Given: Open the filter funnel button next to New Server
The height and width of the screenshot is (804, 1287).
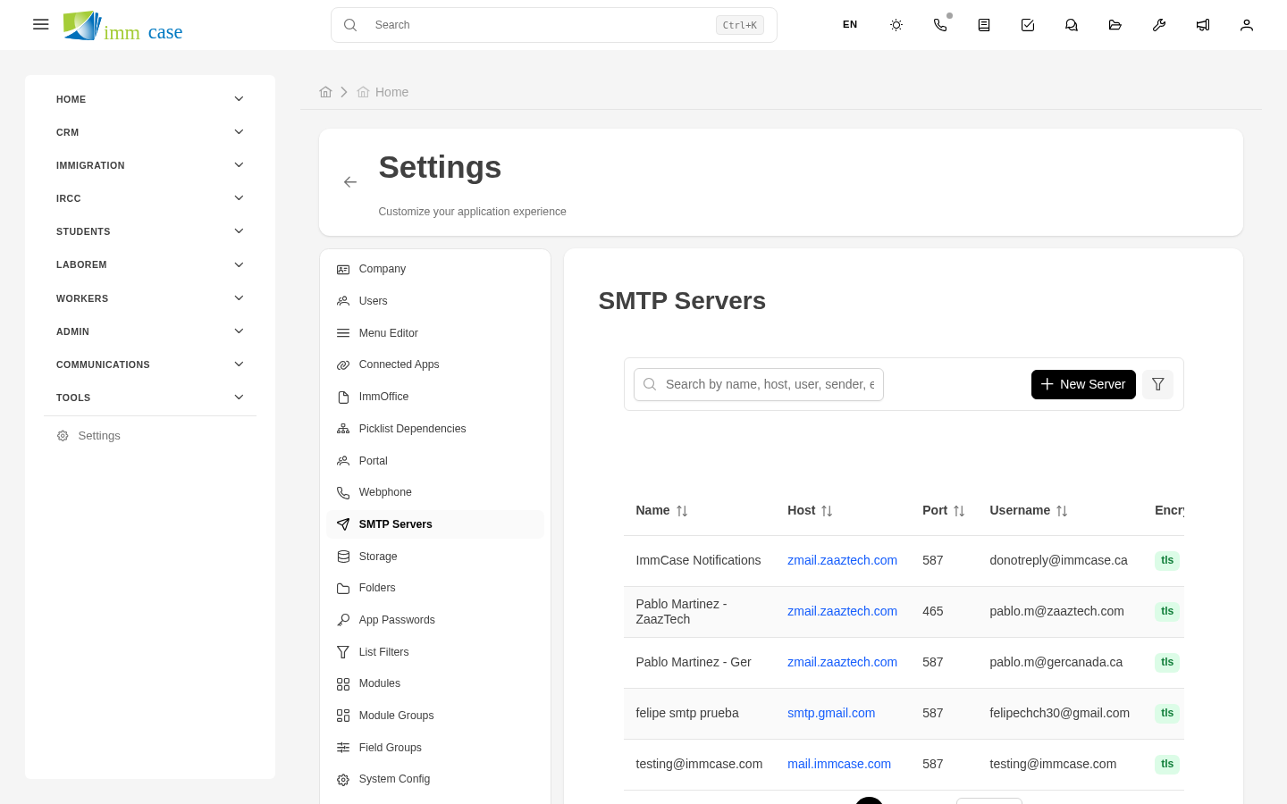Looking at the screenshot, I should [x=1157, y=384].
